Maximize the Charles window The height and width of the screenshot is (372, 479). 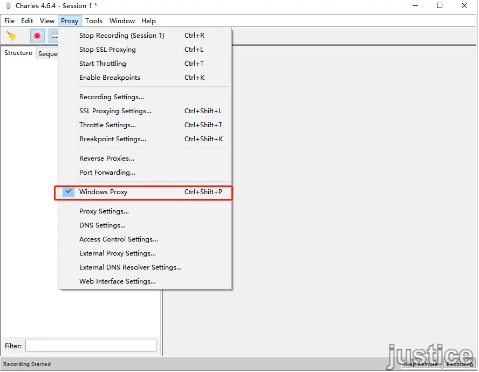point(440,5)
